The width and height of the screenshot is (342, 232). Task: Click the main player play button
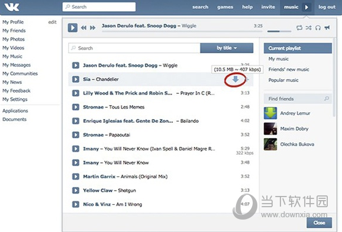point(73,28)
